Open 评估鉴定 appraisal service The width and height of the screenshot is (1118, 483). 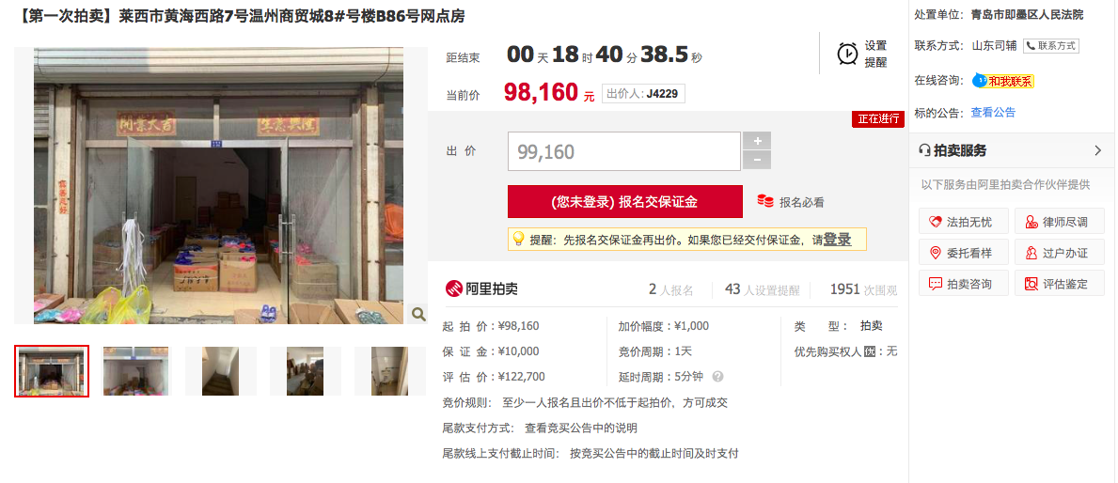(1060, 284)
